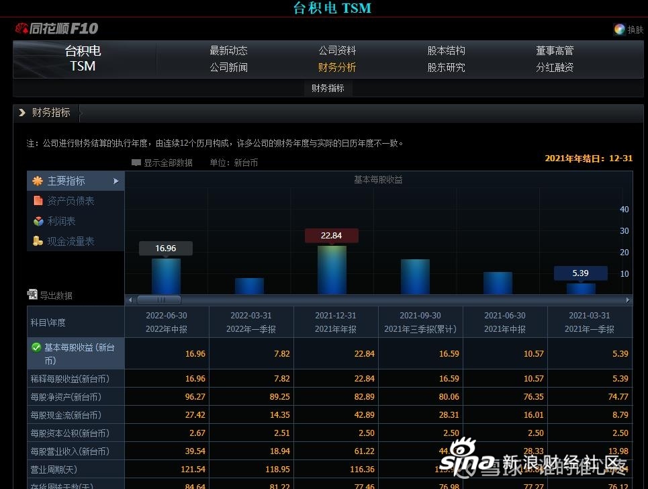This screenshot has height=489, width=648.
Task: Select the 财务指标 sub-tab
Action: (x=328, y=88)
